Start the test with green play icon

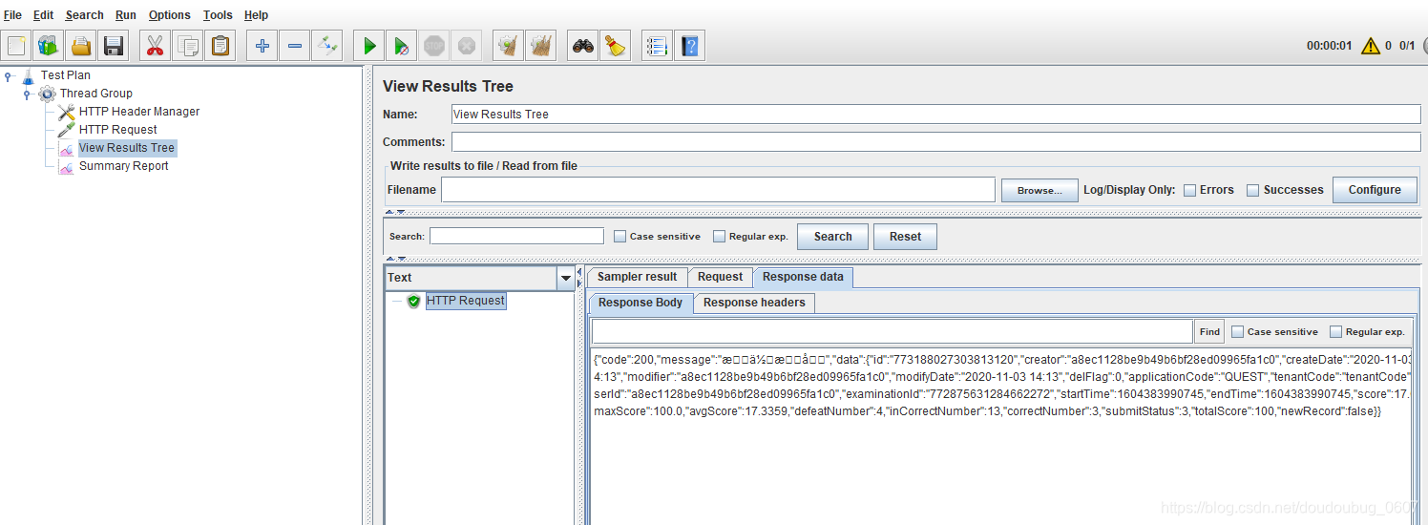(368, 45)
